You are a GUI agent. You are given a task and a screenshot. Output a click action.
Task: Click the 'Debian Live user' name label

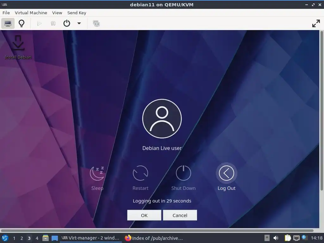162,148
